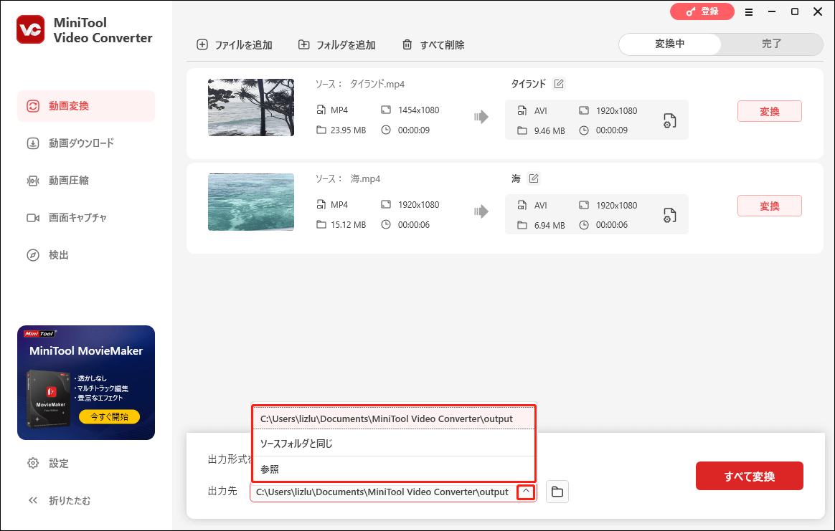835x531 pixels.
Task: Switch to the 変換中 tab
Action: coord(670,44)
